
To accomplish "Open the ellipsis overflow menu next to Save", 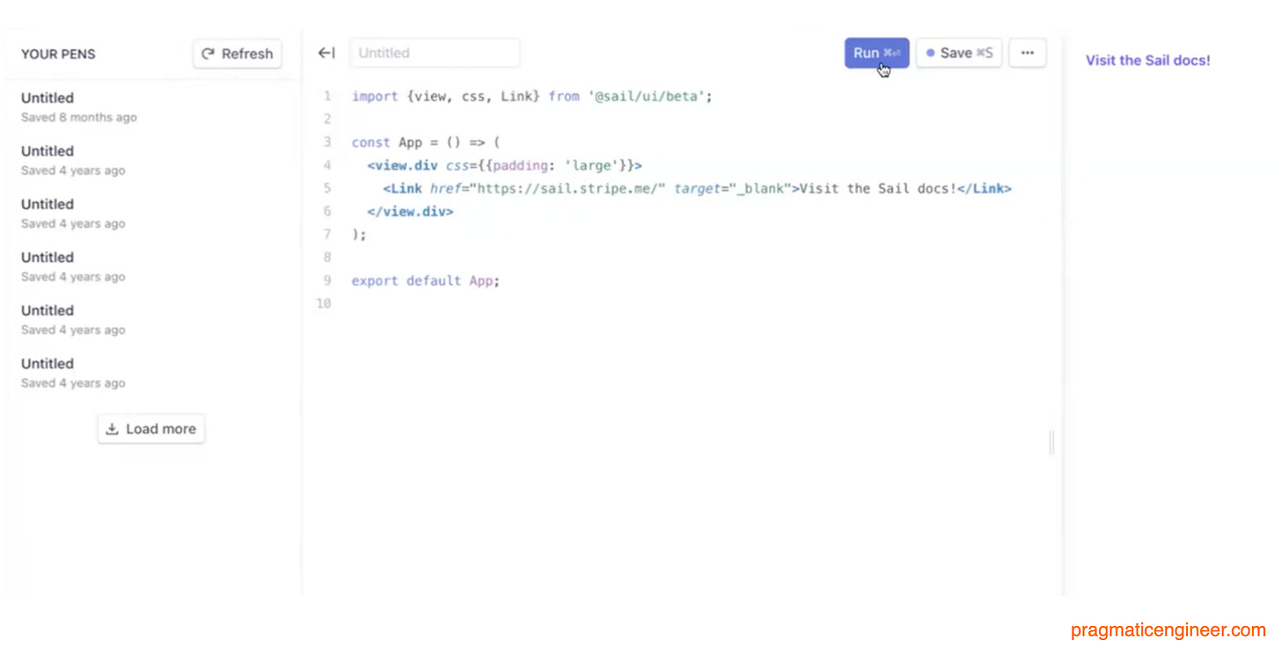I will pos(1027,53).
